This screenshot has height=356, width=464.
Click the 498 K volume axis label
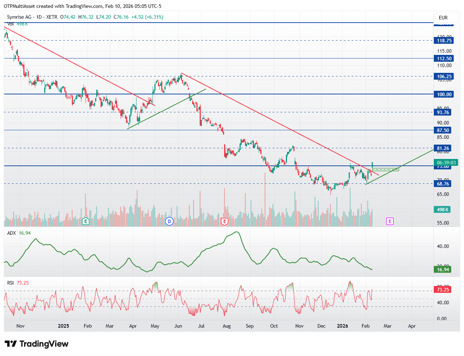(x=443, y=210)
